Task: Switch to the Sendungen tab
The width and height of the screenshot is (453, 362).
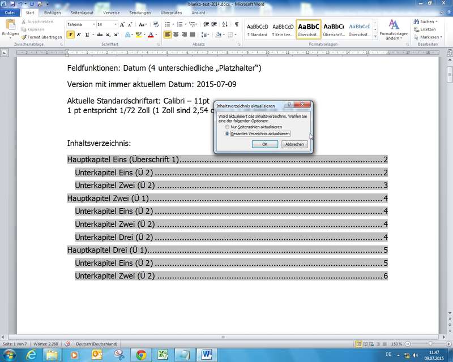Action: (140, 12)
